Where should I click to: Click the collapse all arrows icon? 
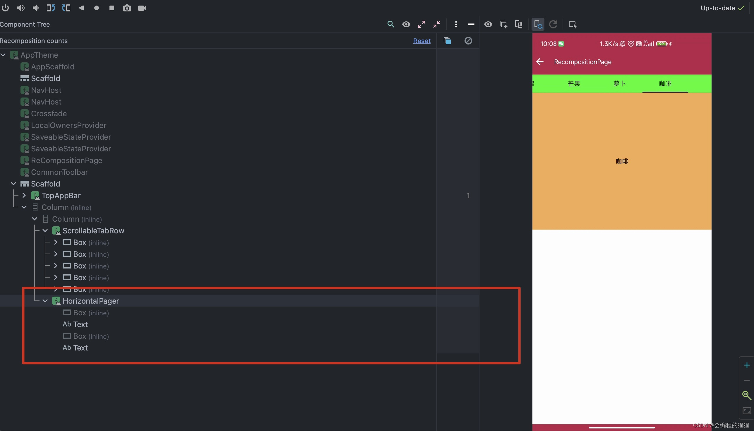(x=437, y=24)
